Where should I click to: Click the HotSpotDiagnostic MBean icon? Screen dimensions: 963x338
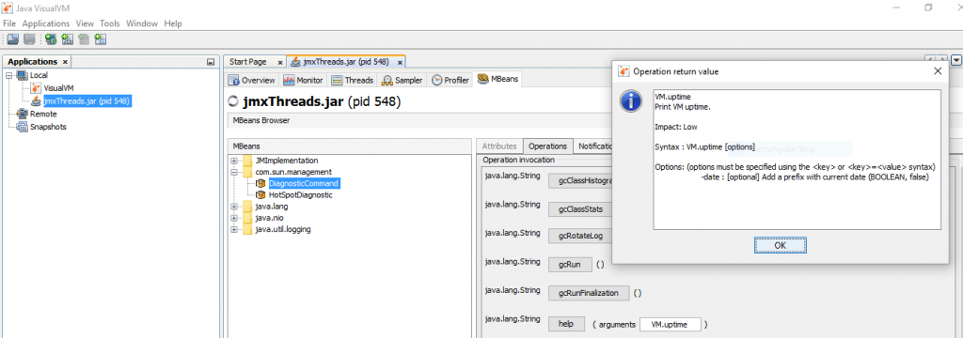point(260,195)
